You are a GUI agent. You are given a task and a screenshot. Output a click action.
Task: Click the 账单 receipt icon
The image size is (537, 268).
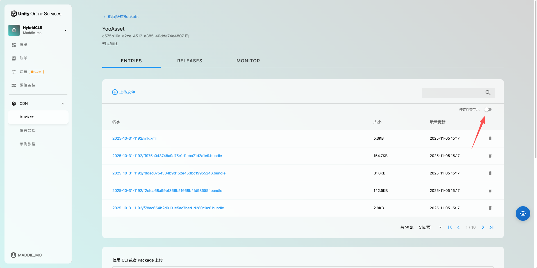click(14, 58)
